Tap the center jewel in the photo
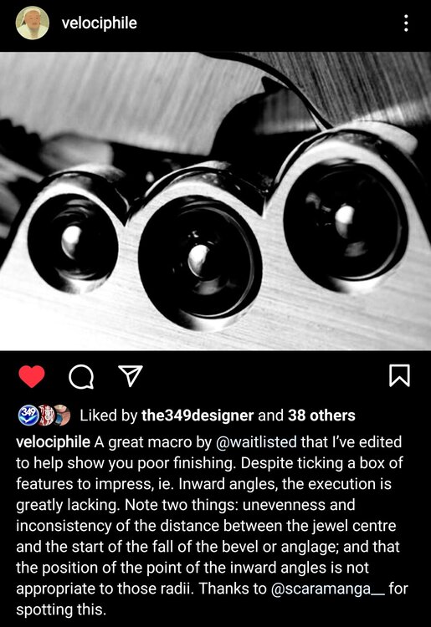 pyautogui.click(x=201, y=259)
